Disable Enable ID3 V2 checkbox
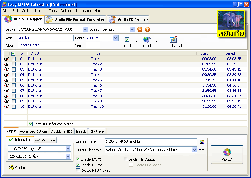The image size is (251, 178). (78, 165)
